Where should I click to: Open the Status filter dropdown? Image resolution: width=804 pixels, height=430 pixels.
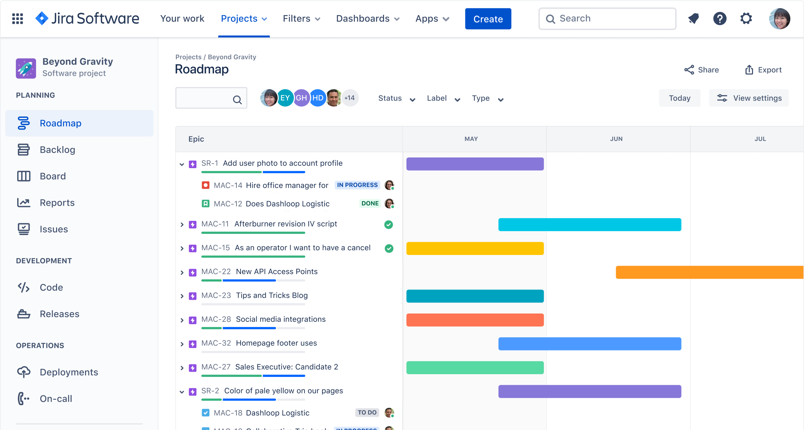[x=396, y=98]
